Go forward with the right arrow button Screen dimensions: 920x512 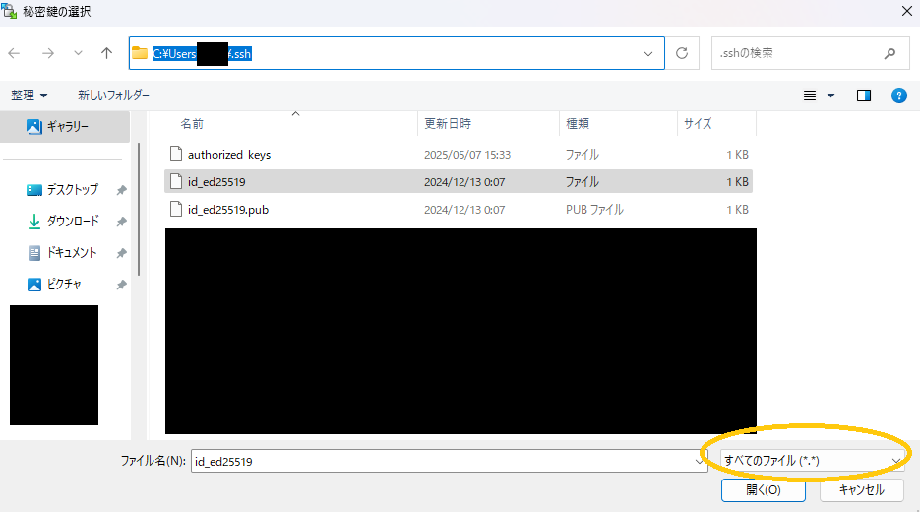(48, 53)
